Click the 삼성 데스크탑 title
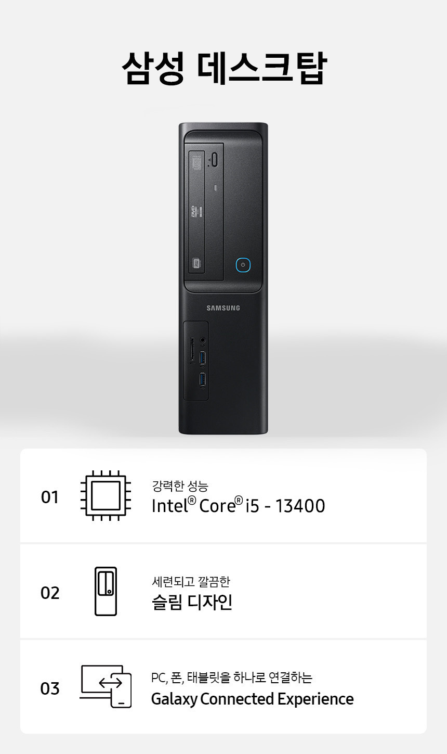Screen dimensions: 447x754 (223, 68)
